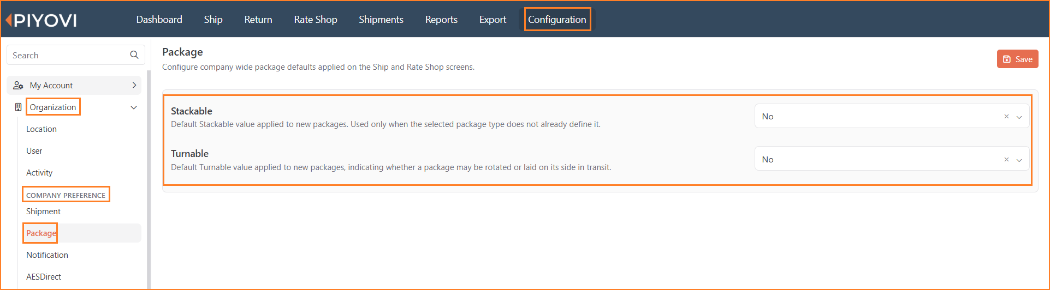Open the Dashboard menu
The image size is (1050, 290).
click(159, 20)
